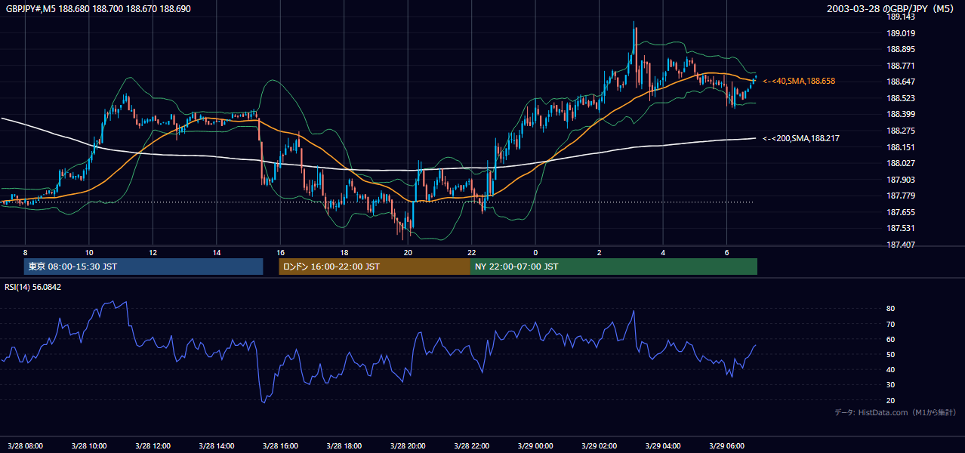Click price axis value 188.027
The image size is (965, 453).
(x=901, y=163)
